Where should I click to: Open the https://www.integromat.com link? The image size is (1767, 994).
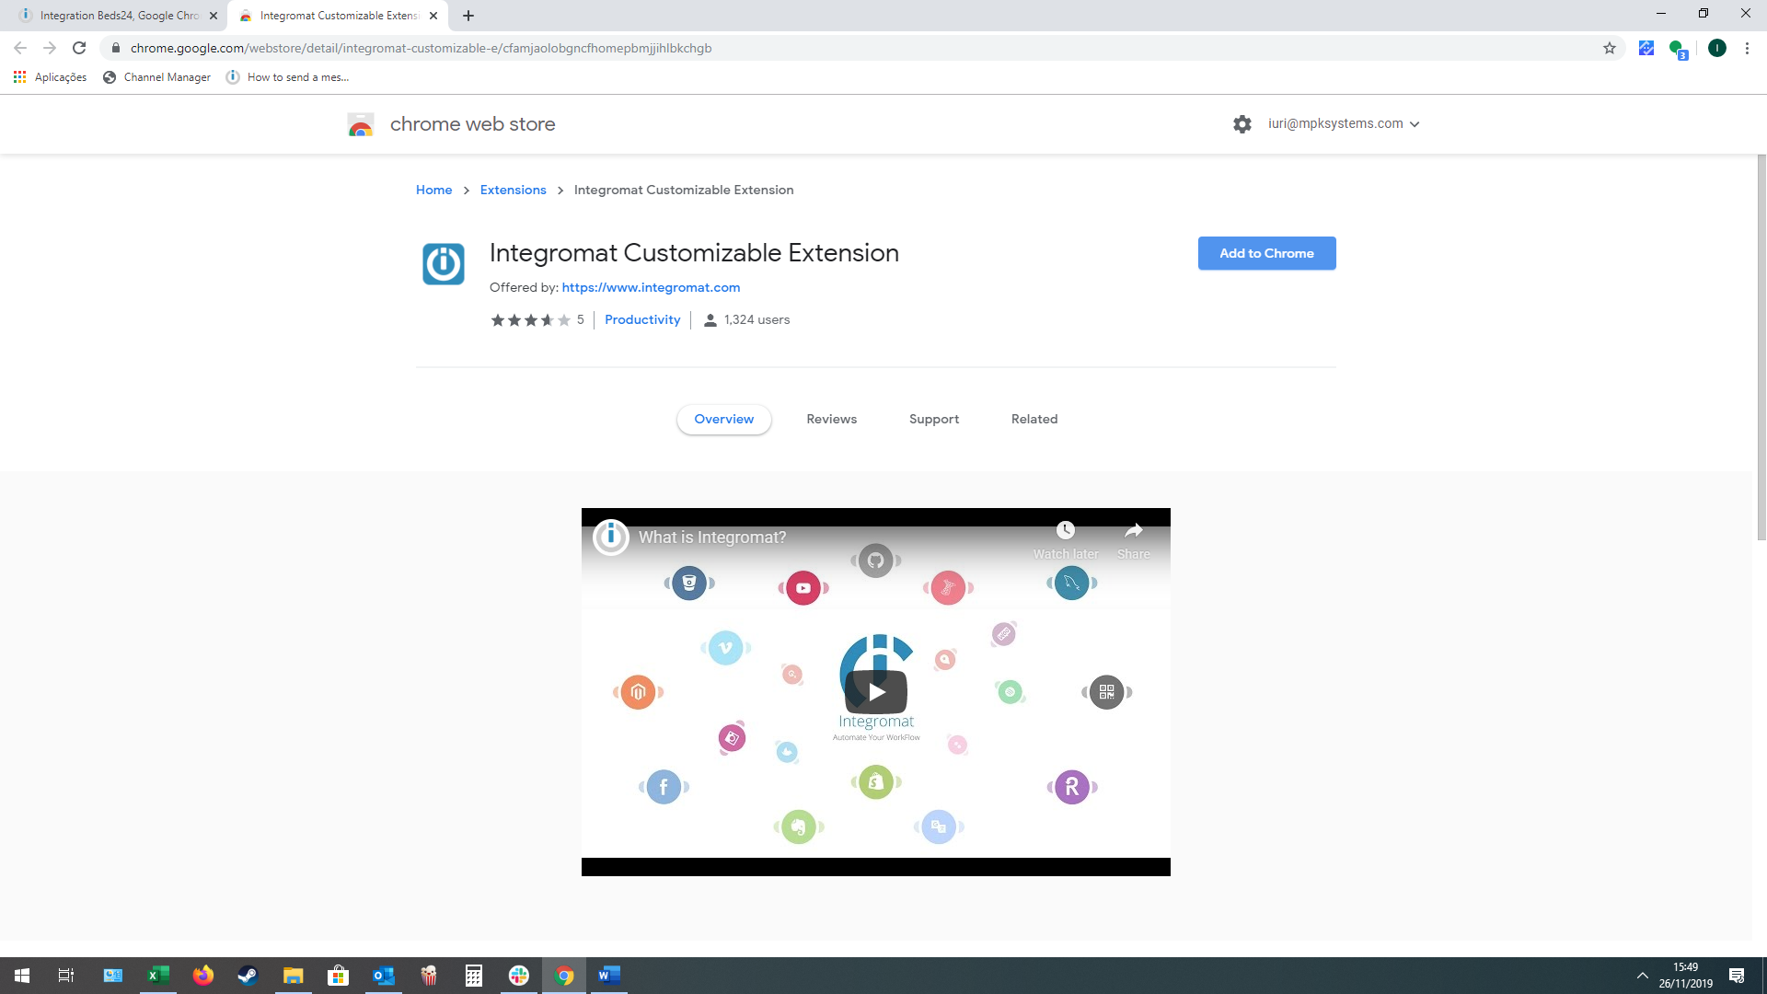tap(651, 288)
